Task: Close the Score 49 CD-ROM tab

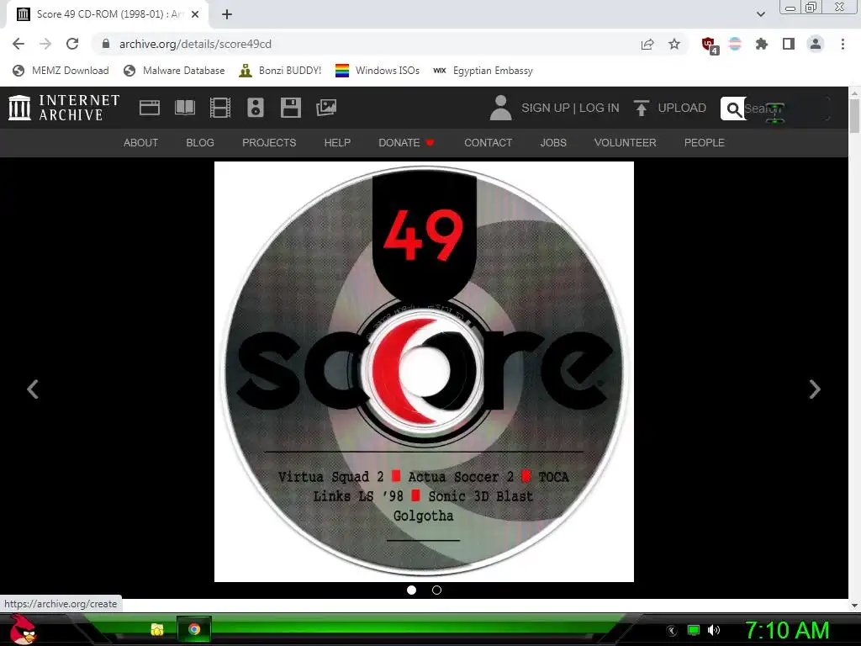Action: tap(195, 14)
